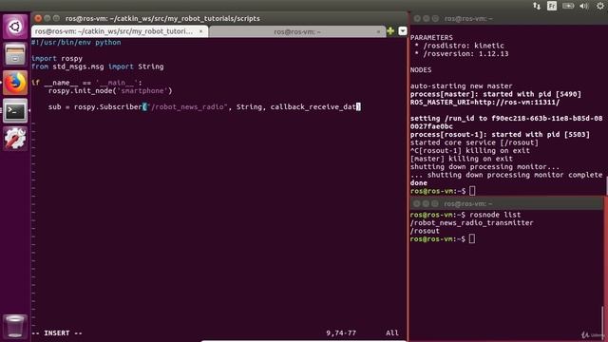
Task: Open System Settings wrench icon in dock
Action: [x=15, y=139]
